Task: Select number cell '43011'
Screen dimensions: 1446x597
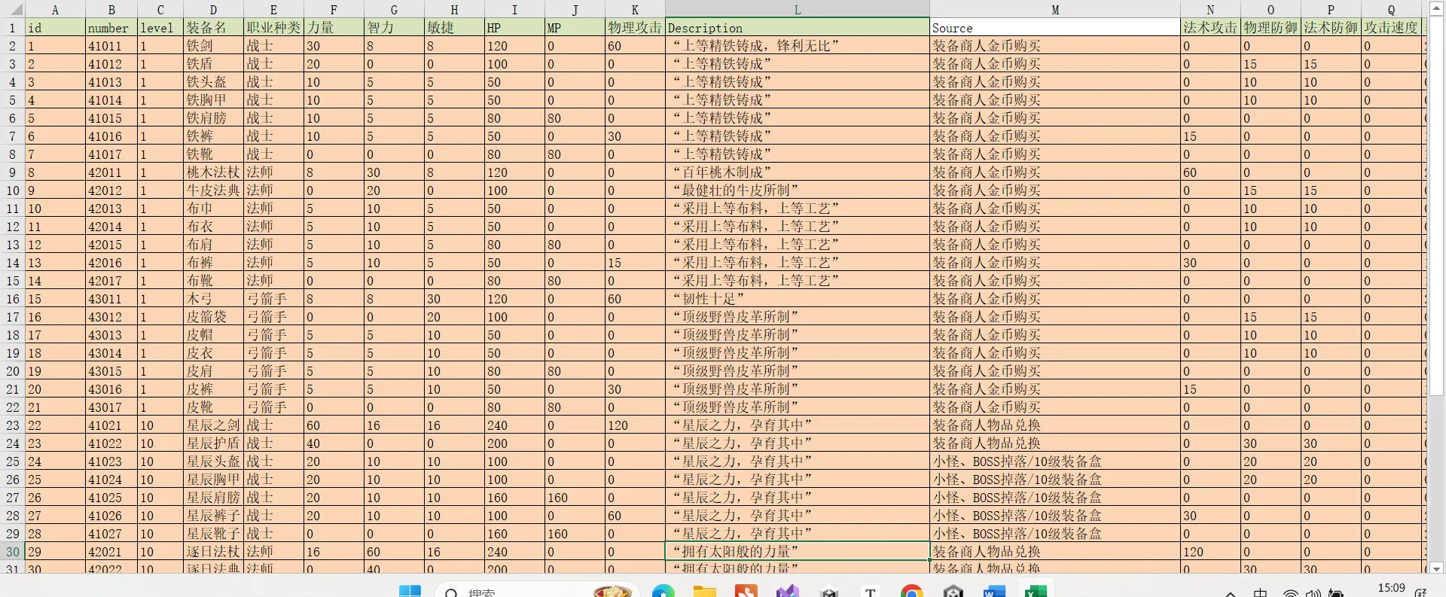Action: [x=111, y=298]
